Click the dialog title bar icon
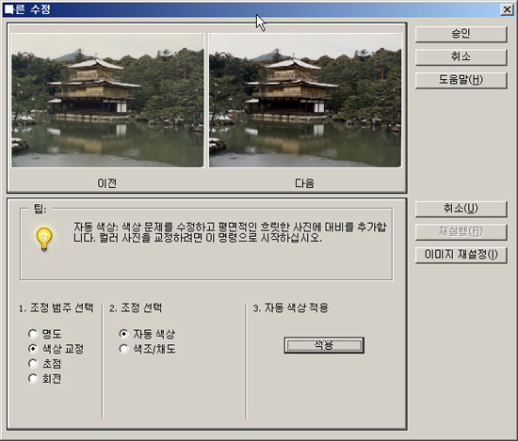Viewport: 518px width, 441px height. [x=8, y=9]
